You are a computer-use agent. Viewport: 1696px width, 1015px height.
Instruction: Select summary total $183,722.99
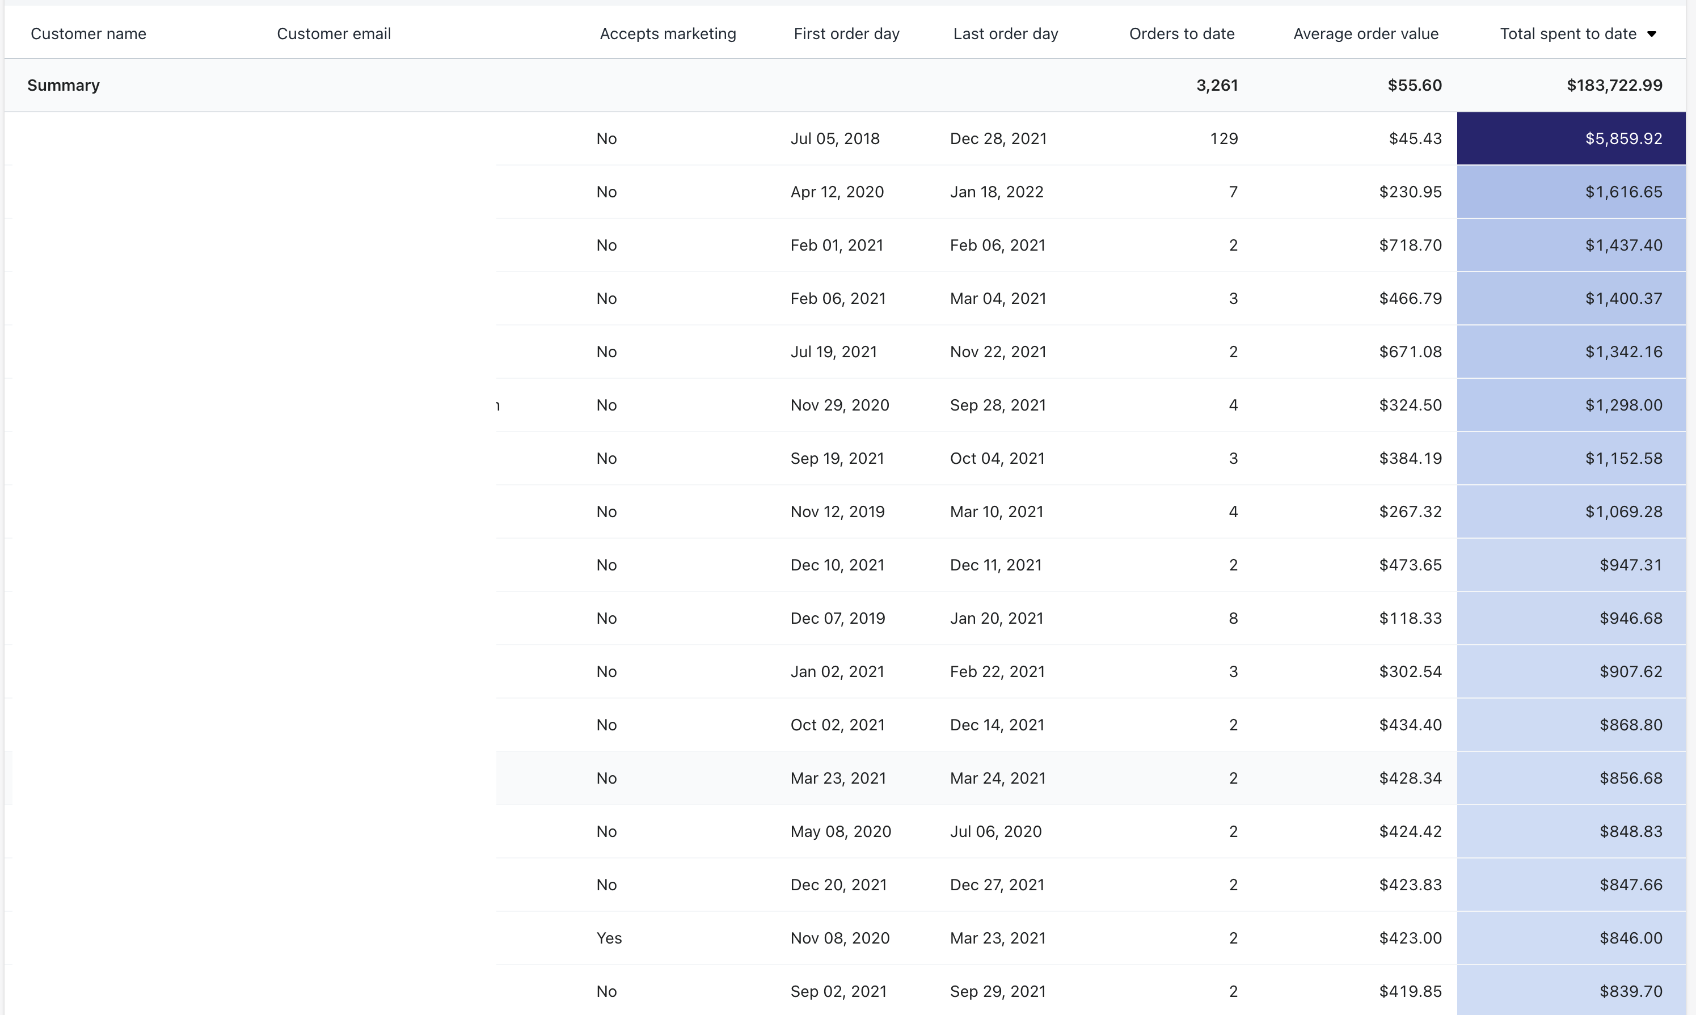[1614, 86]
